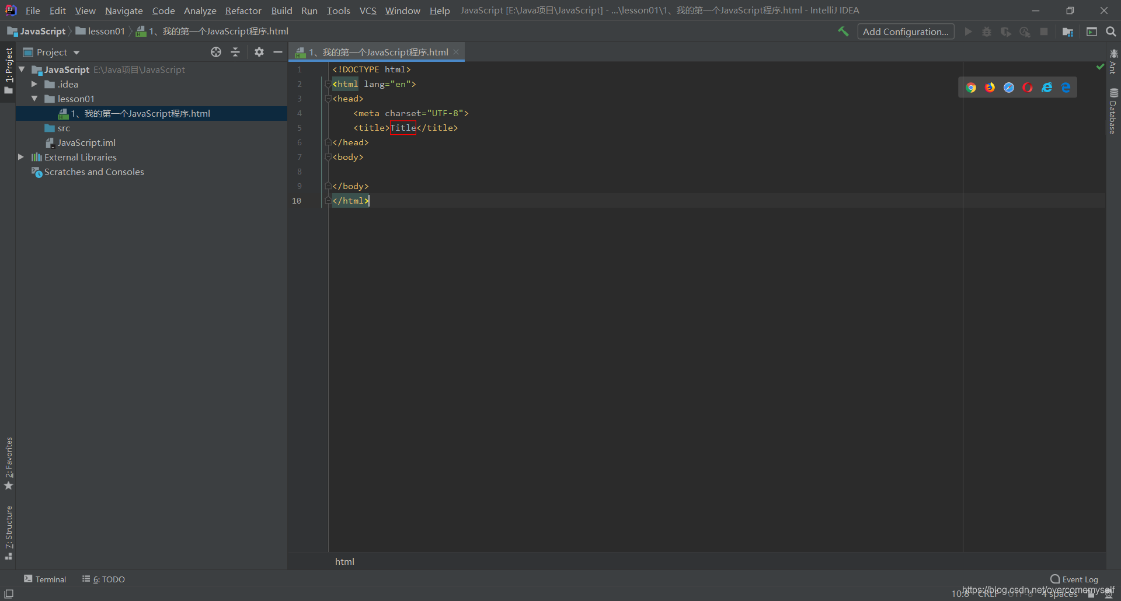The height and width of the screenshot is (601, 1121).
Task: Open the Navigate menu
Action: (124, 11)
